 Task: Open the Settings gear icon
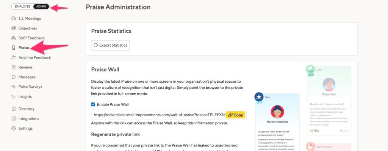point(14,129)
